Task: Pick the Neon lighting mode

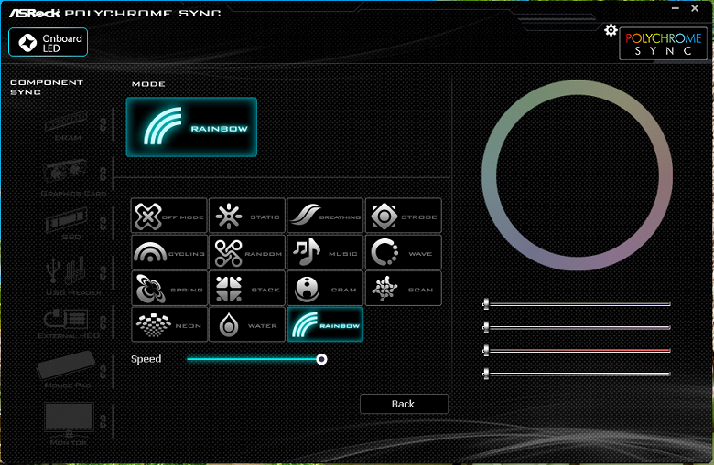Action: 169,324
